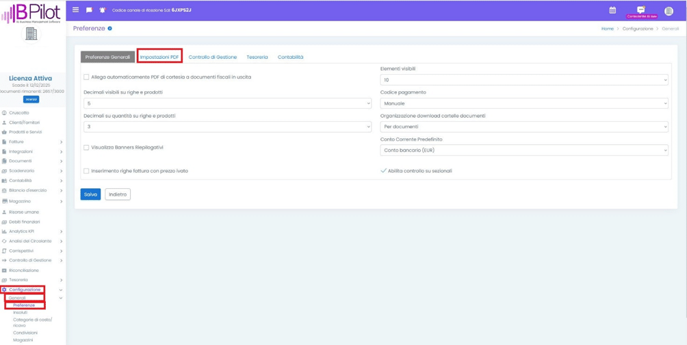The height and width of the screenshot is (345, 687).
Task: Open the notifications bell icon
Action: tap(103, 10)
